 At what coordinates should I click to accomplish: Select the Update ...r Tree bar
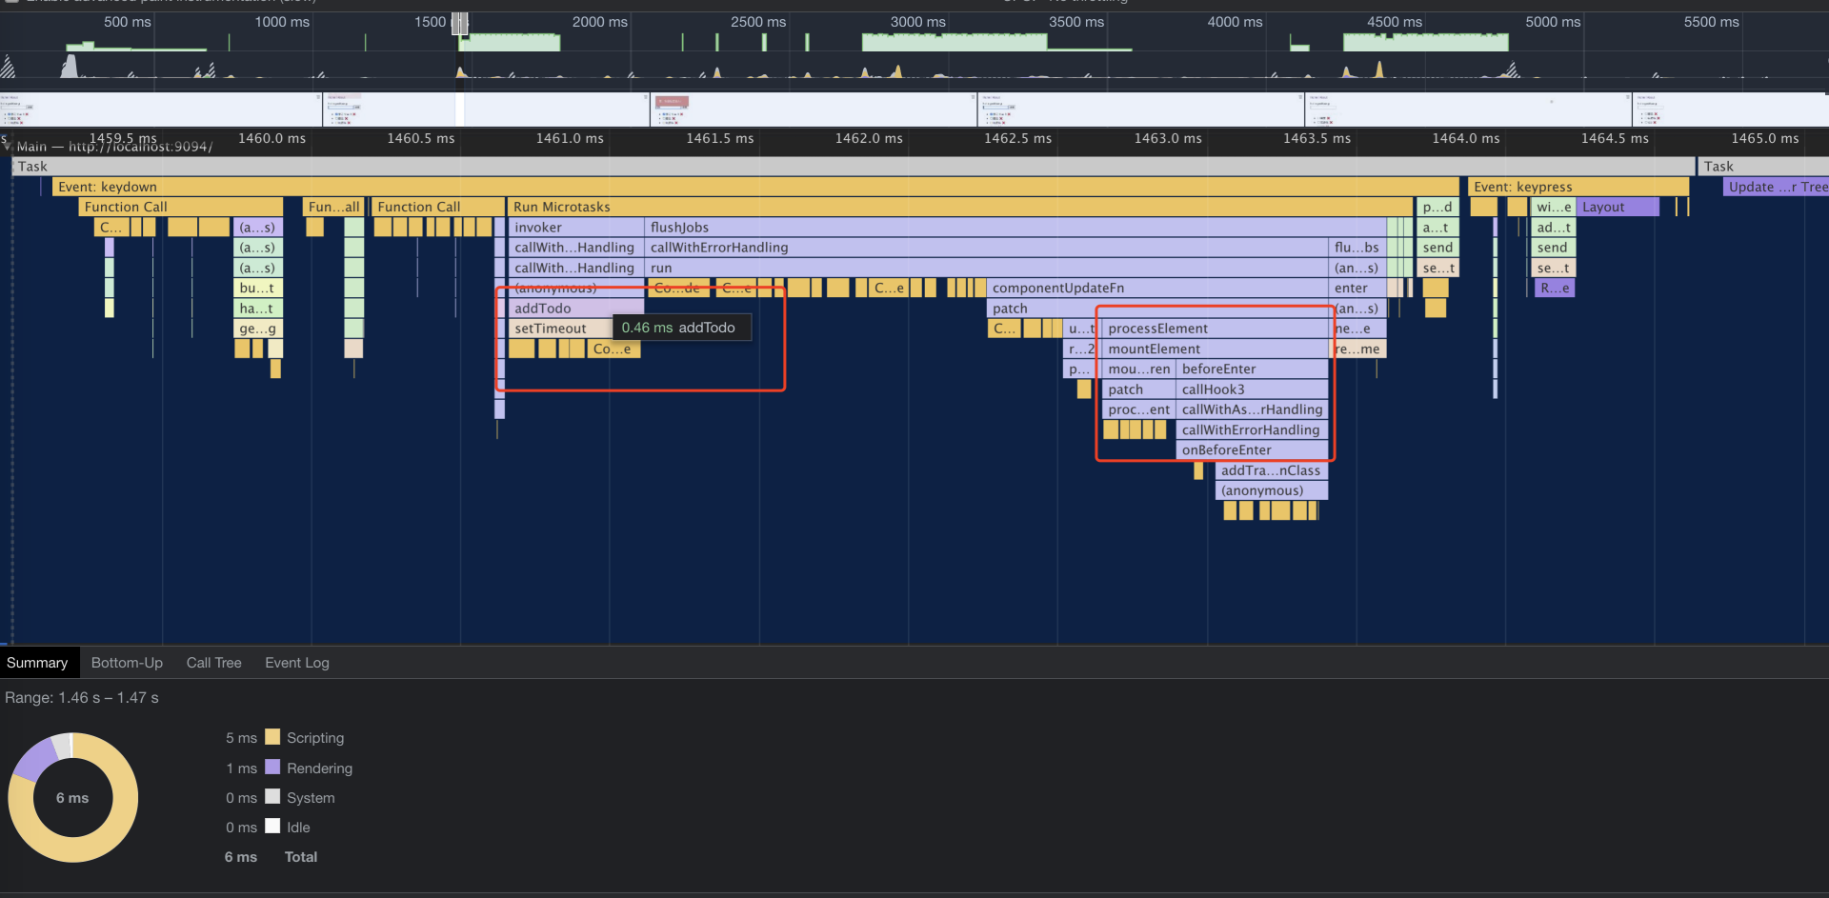pos(1776,187)
